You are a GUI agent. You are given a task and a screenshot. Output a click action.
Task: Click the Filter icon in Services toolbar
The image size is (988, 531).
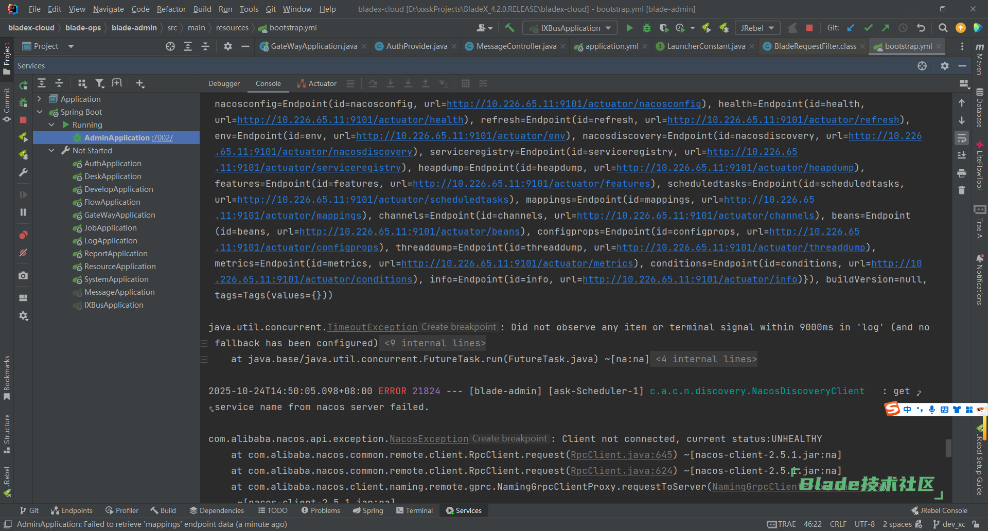pos(100,83)
